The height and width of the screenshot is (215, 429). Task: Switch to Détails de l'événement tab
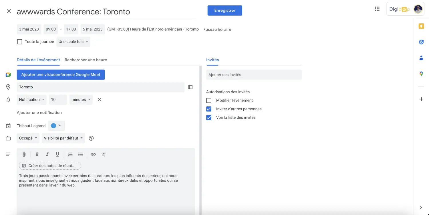pyautogui.click(x=38, y=60)
